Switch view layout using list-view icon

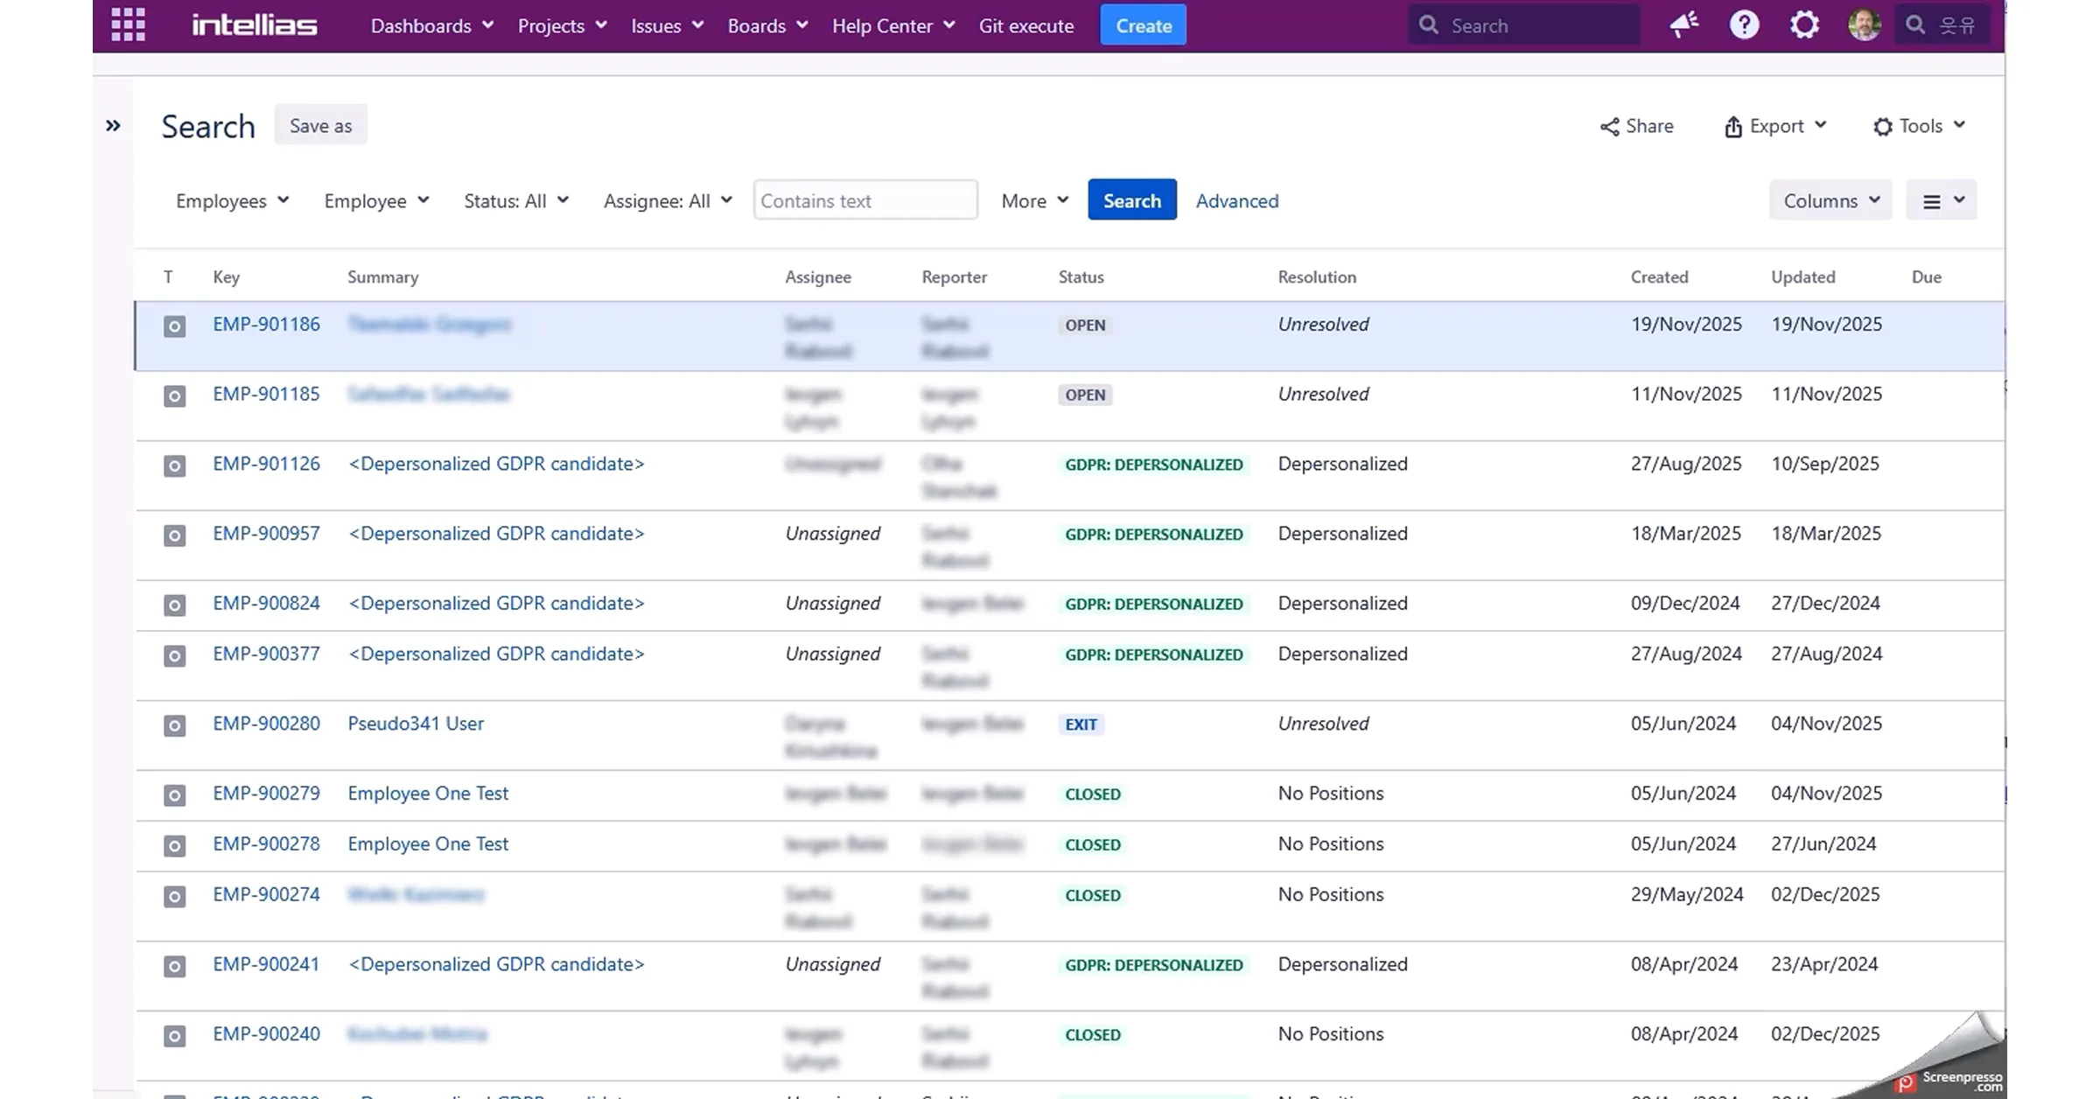pyautogui.click(x=1941, y=201)
